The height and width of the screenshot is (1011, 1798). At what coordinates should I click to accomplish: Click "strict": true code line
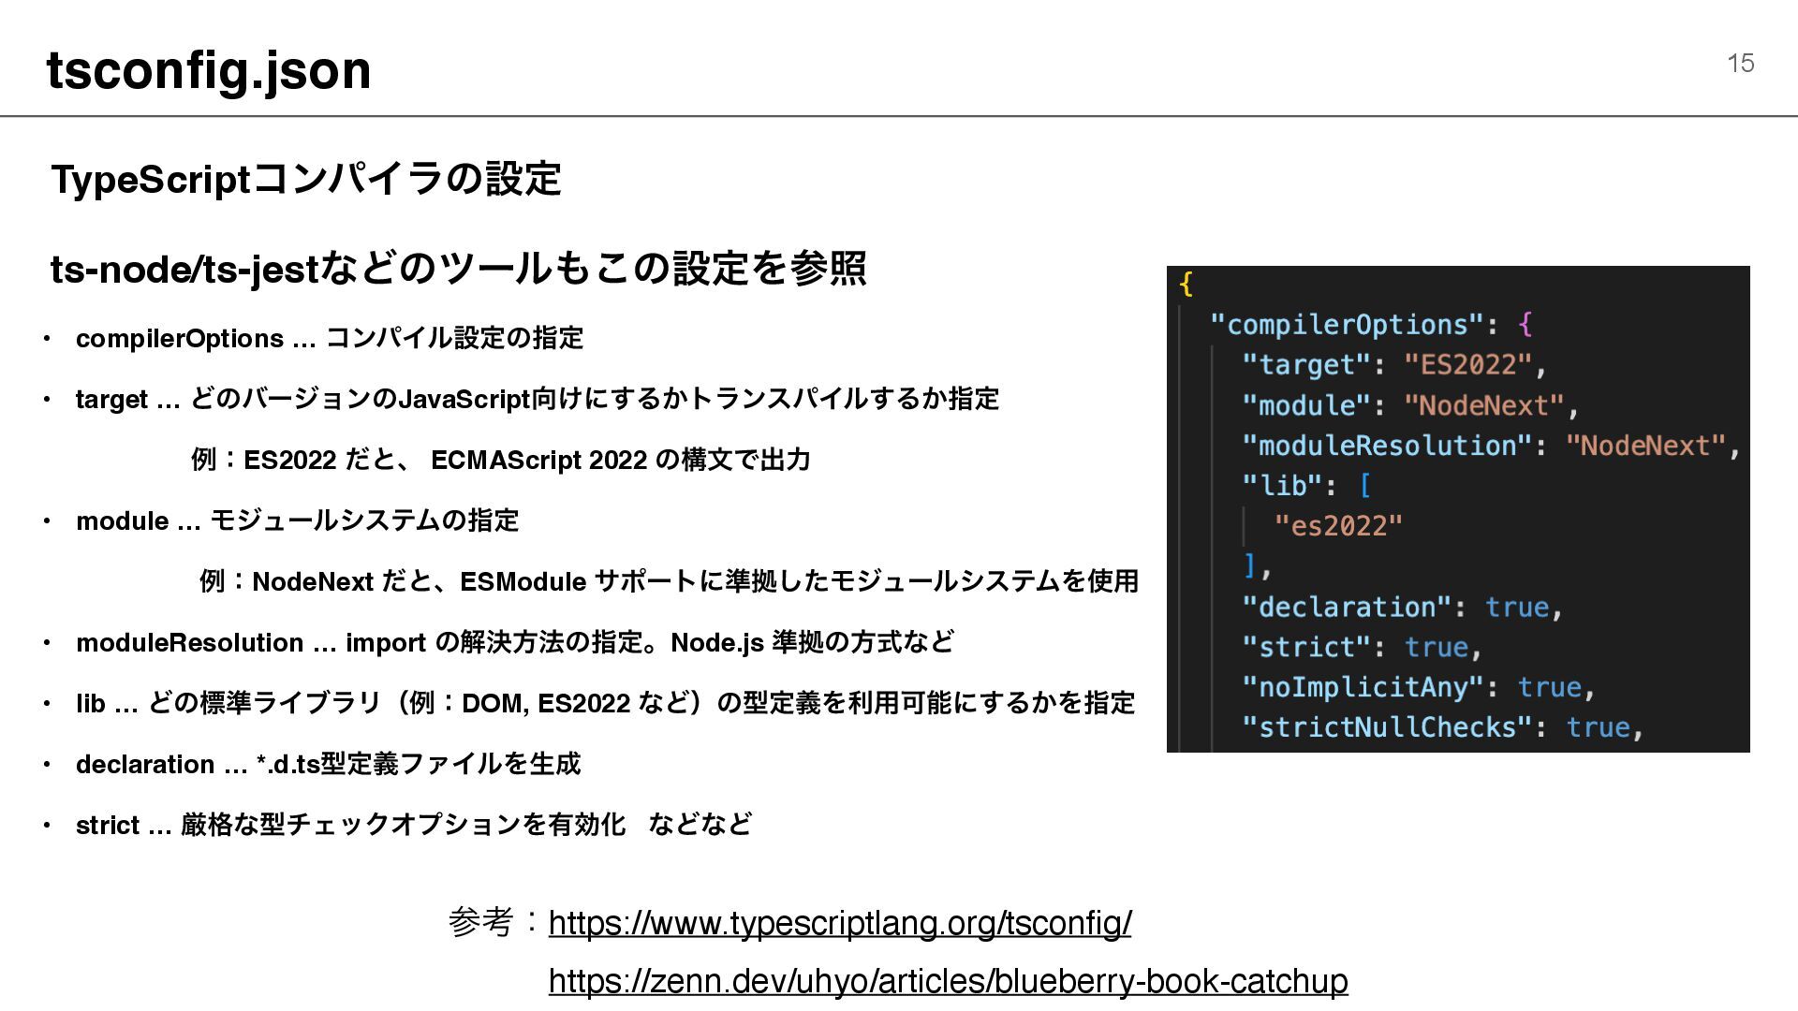1362,647
